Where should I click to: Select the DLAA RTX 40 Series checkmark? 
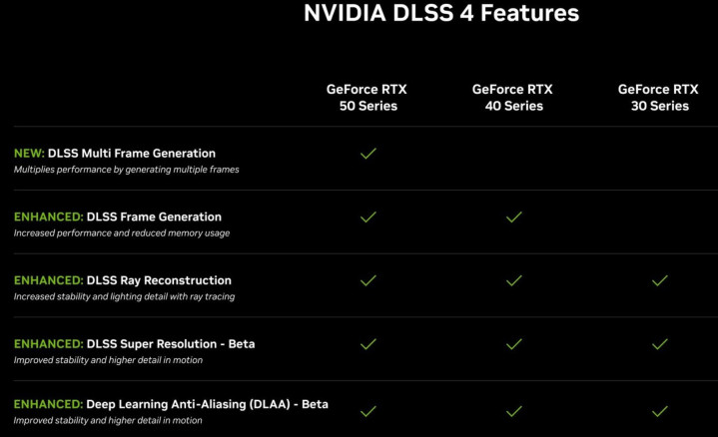click(513, 410)
